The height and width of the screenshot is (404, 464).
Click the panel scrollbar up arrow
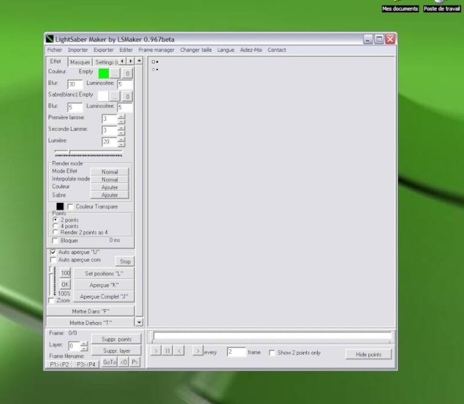click(x=139, y=61)
